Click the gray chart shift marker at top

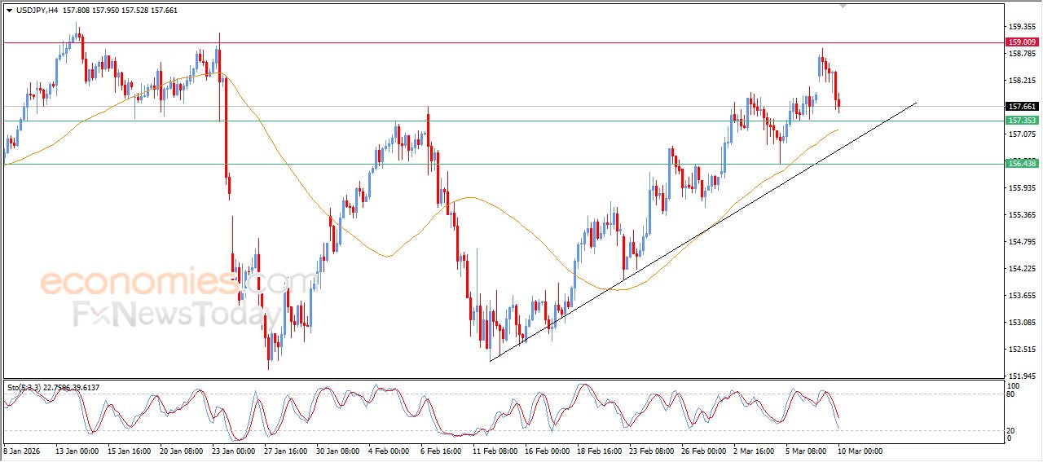tap(843, 6)
